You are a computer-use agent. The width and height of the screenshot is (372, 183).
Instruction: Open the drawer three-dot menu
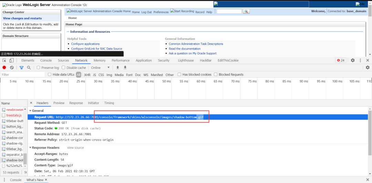[4, 180]
